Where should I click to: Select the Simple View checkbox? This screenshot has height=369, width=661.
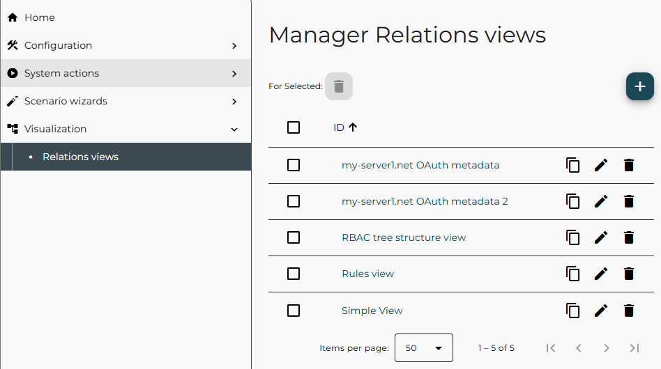(294, 311)
